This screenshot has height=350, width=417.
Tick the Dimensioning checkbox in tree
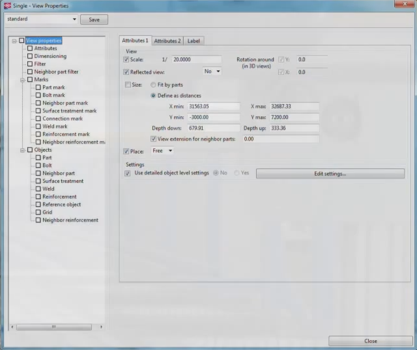[30, 56]
